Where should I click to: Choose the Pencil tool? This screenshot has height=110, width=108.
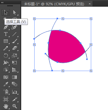point(6,48)
